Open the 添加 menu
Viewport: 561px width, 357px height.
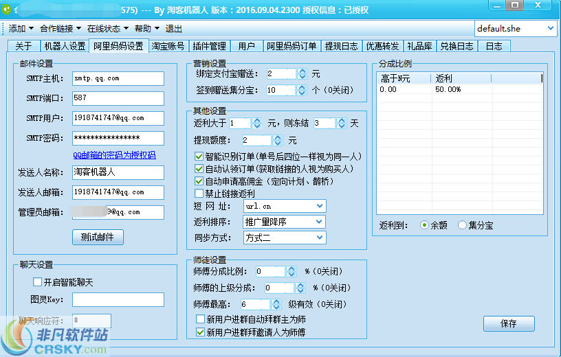click(21, 29)
